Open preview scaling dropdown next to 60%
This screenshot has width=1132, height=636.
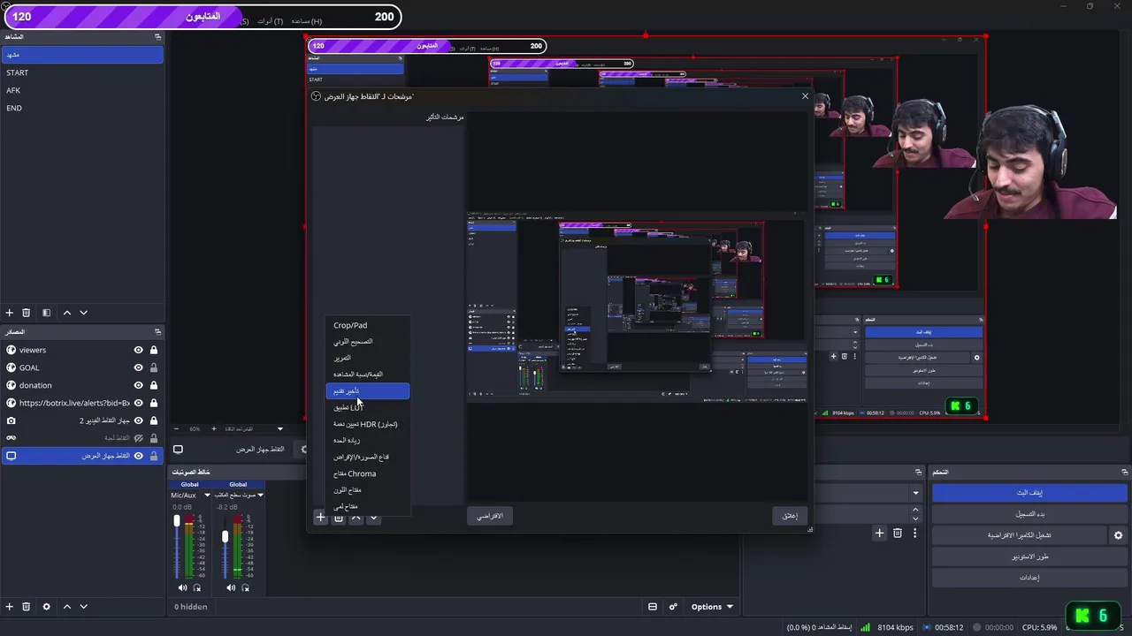(280, 429)
